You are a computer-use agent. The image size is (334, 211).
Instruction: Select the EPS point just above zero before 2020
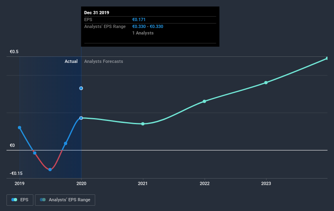tap(65, 143)
